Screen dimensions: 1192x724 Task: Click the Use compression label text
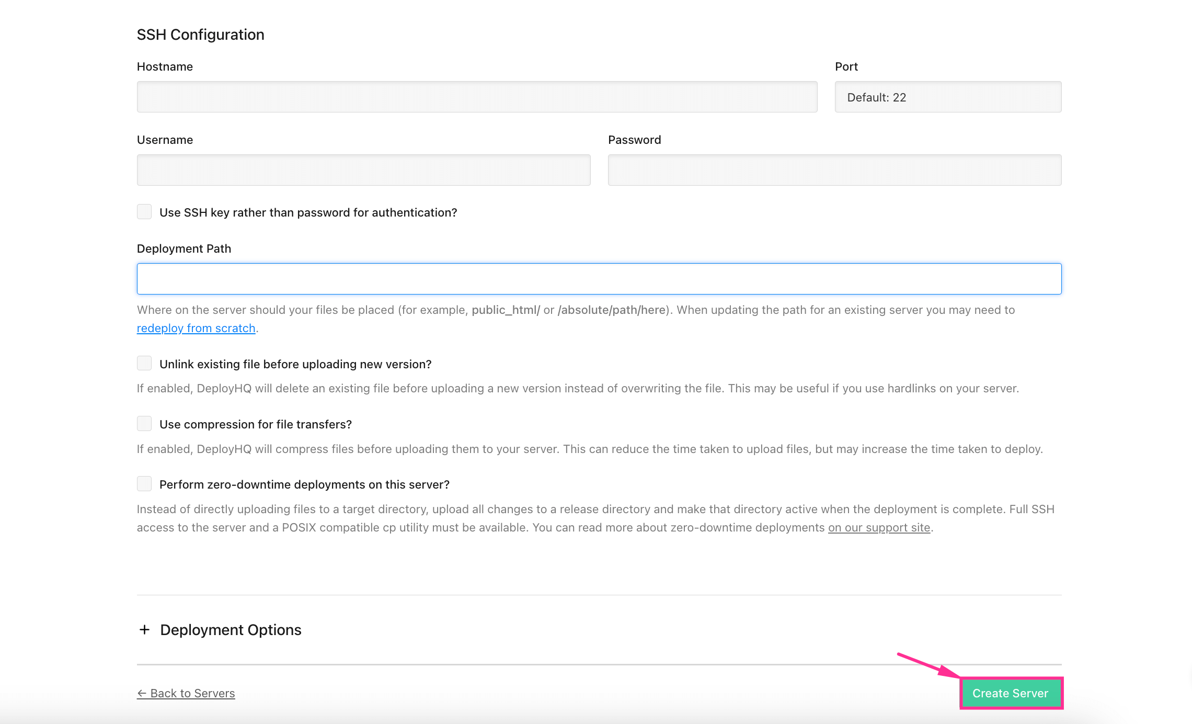[x=255, y=424]
